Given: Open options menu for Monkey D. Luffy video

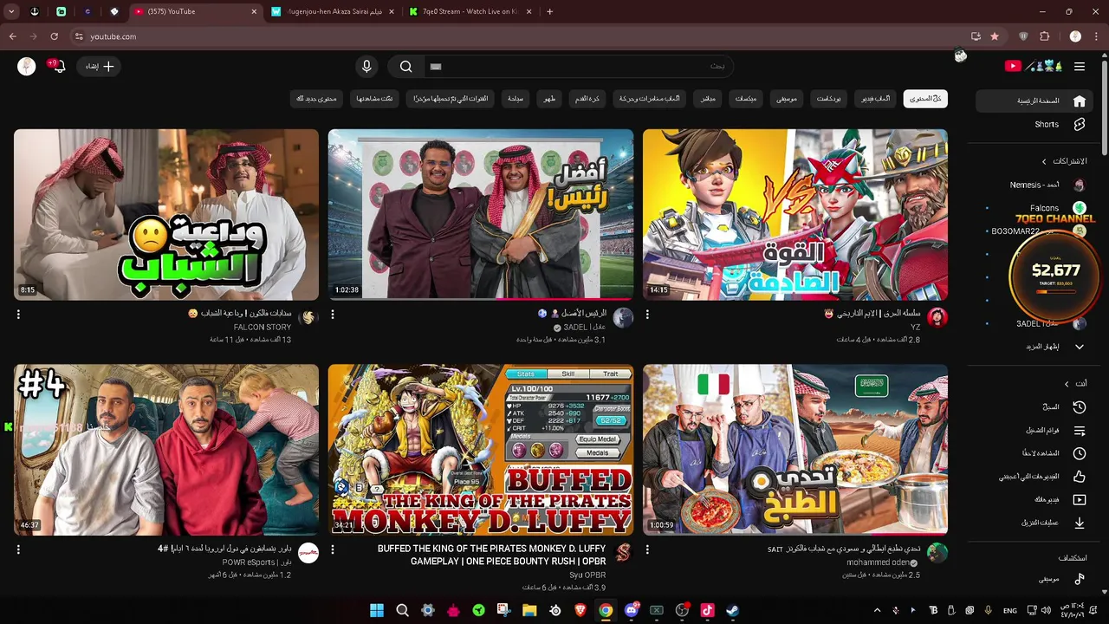Looking at the screenshot, I should click(333, 549).
